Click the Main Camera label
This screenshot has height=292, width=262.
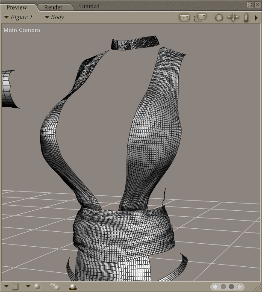pos(22,30)
